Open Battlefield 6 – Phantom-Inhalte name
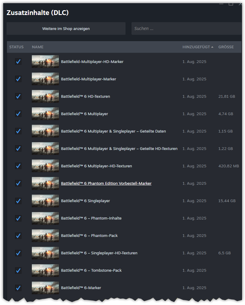Viewport: 245px width, 305px height. pos(91,218)
